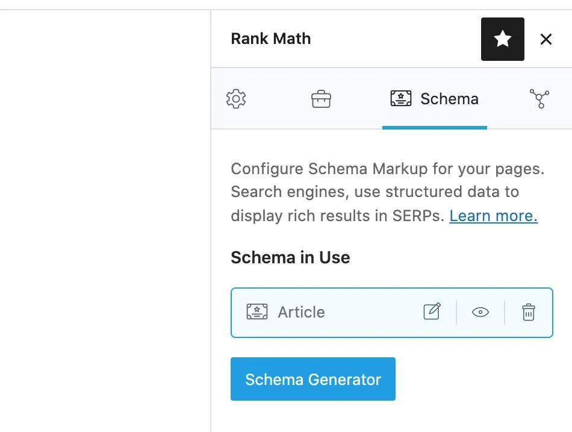Open the General settings tab gear icon
Viewport: 572px width, 432px height.
coord(236,98)
